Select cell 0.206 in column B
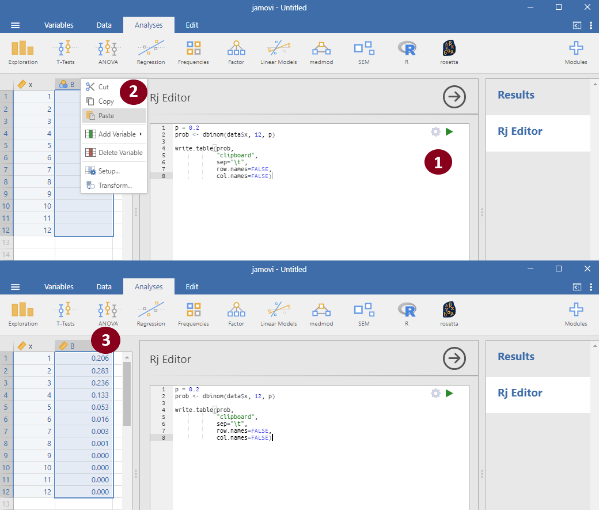Image resolution: width=599 pixels, height=510 pixels. 84,358
